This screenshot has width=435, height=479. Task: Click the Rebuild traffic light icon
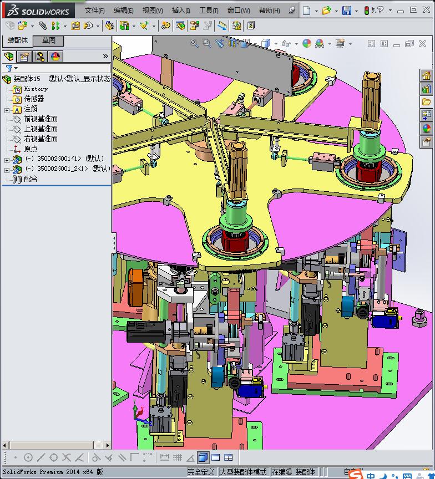point(366,11)
